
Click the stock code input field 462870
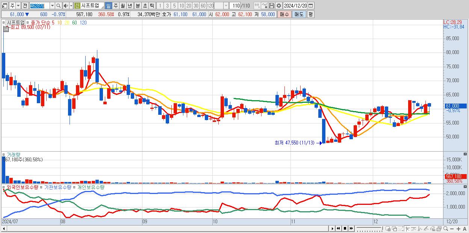pos(39,6)
